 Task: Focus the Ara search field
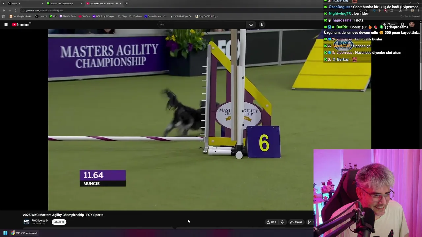(201, 24)
